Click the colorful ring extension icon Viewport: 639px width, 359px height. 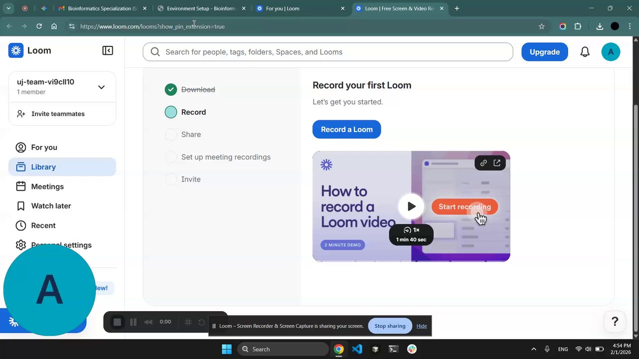[563, 26]
